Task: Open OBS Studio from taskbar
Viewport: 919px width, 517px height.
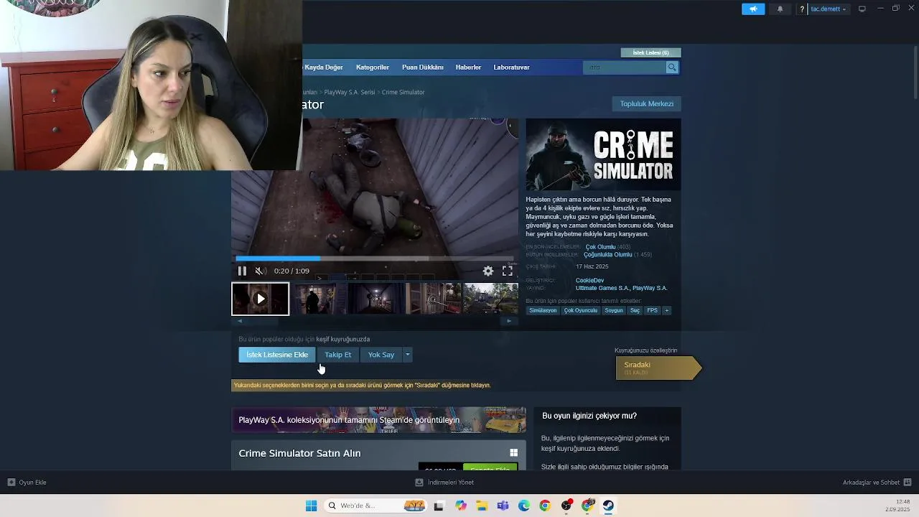Action: 566,506
